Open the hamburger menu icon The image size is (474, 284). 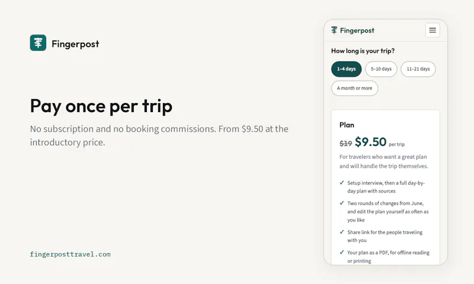tap(433, 30)
